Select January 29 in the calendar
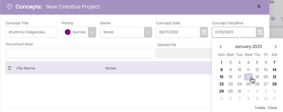 point(222,91)
